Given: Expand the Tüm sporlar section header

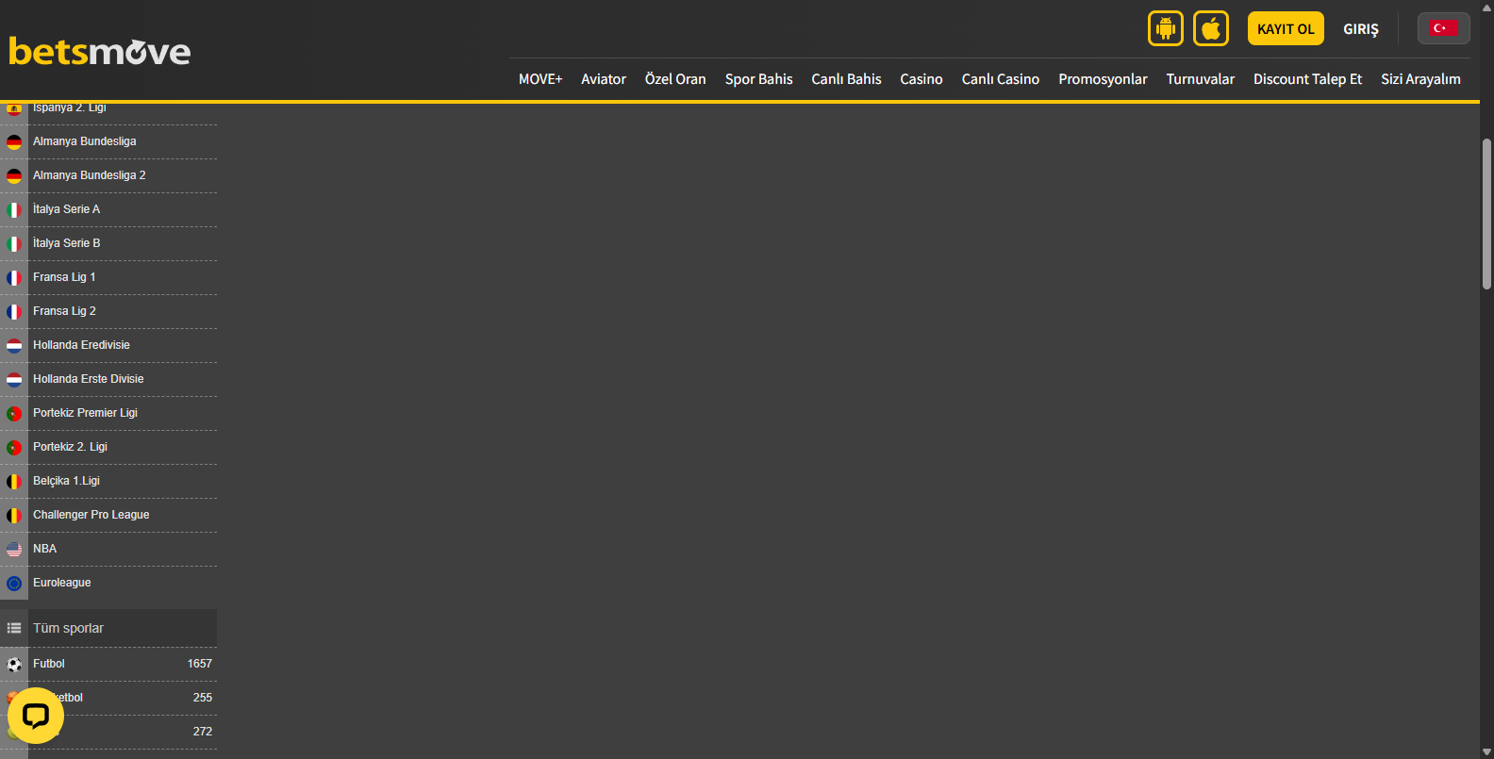Looking at the screenshot, I should pyautogui.click(x=121, y=628).
